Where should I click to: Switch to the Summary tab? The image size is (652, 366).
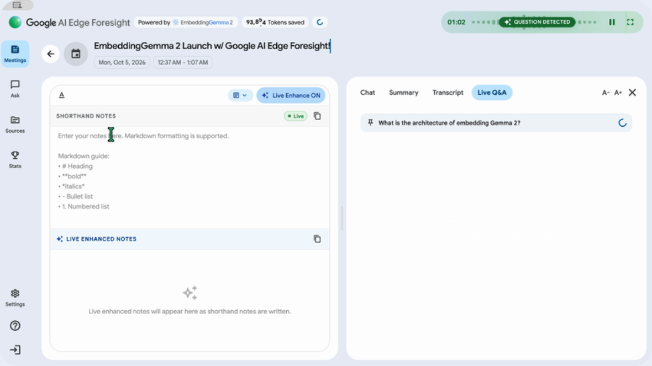coord(404,93)
